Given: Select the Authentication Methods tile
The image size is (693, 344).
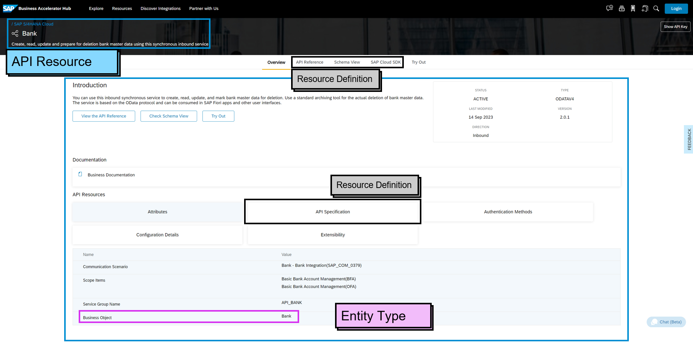Looking at the screenshot, I should pyautogui.click(x=508, y=212).
